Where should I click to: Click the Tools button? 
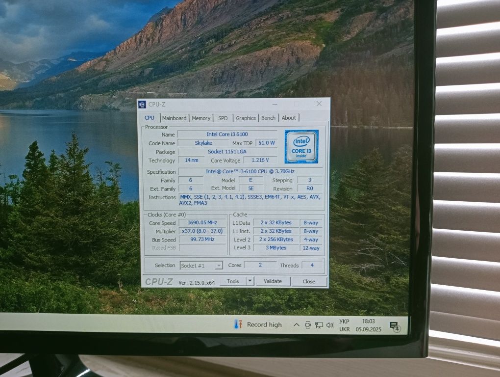pos(233,281)
